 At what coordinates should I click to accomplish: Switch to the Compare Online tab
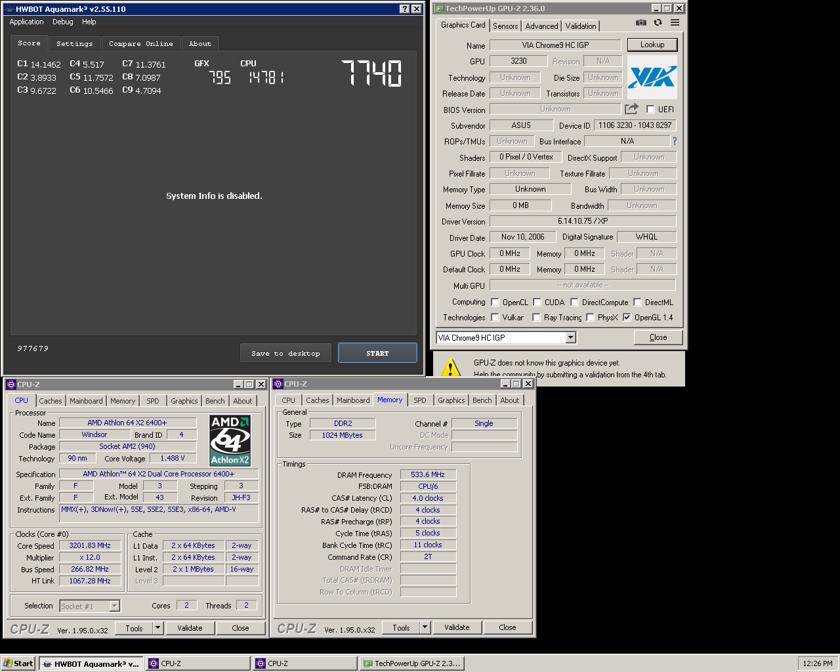pos(141,44)
